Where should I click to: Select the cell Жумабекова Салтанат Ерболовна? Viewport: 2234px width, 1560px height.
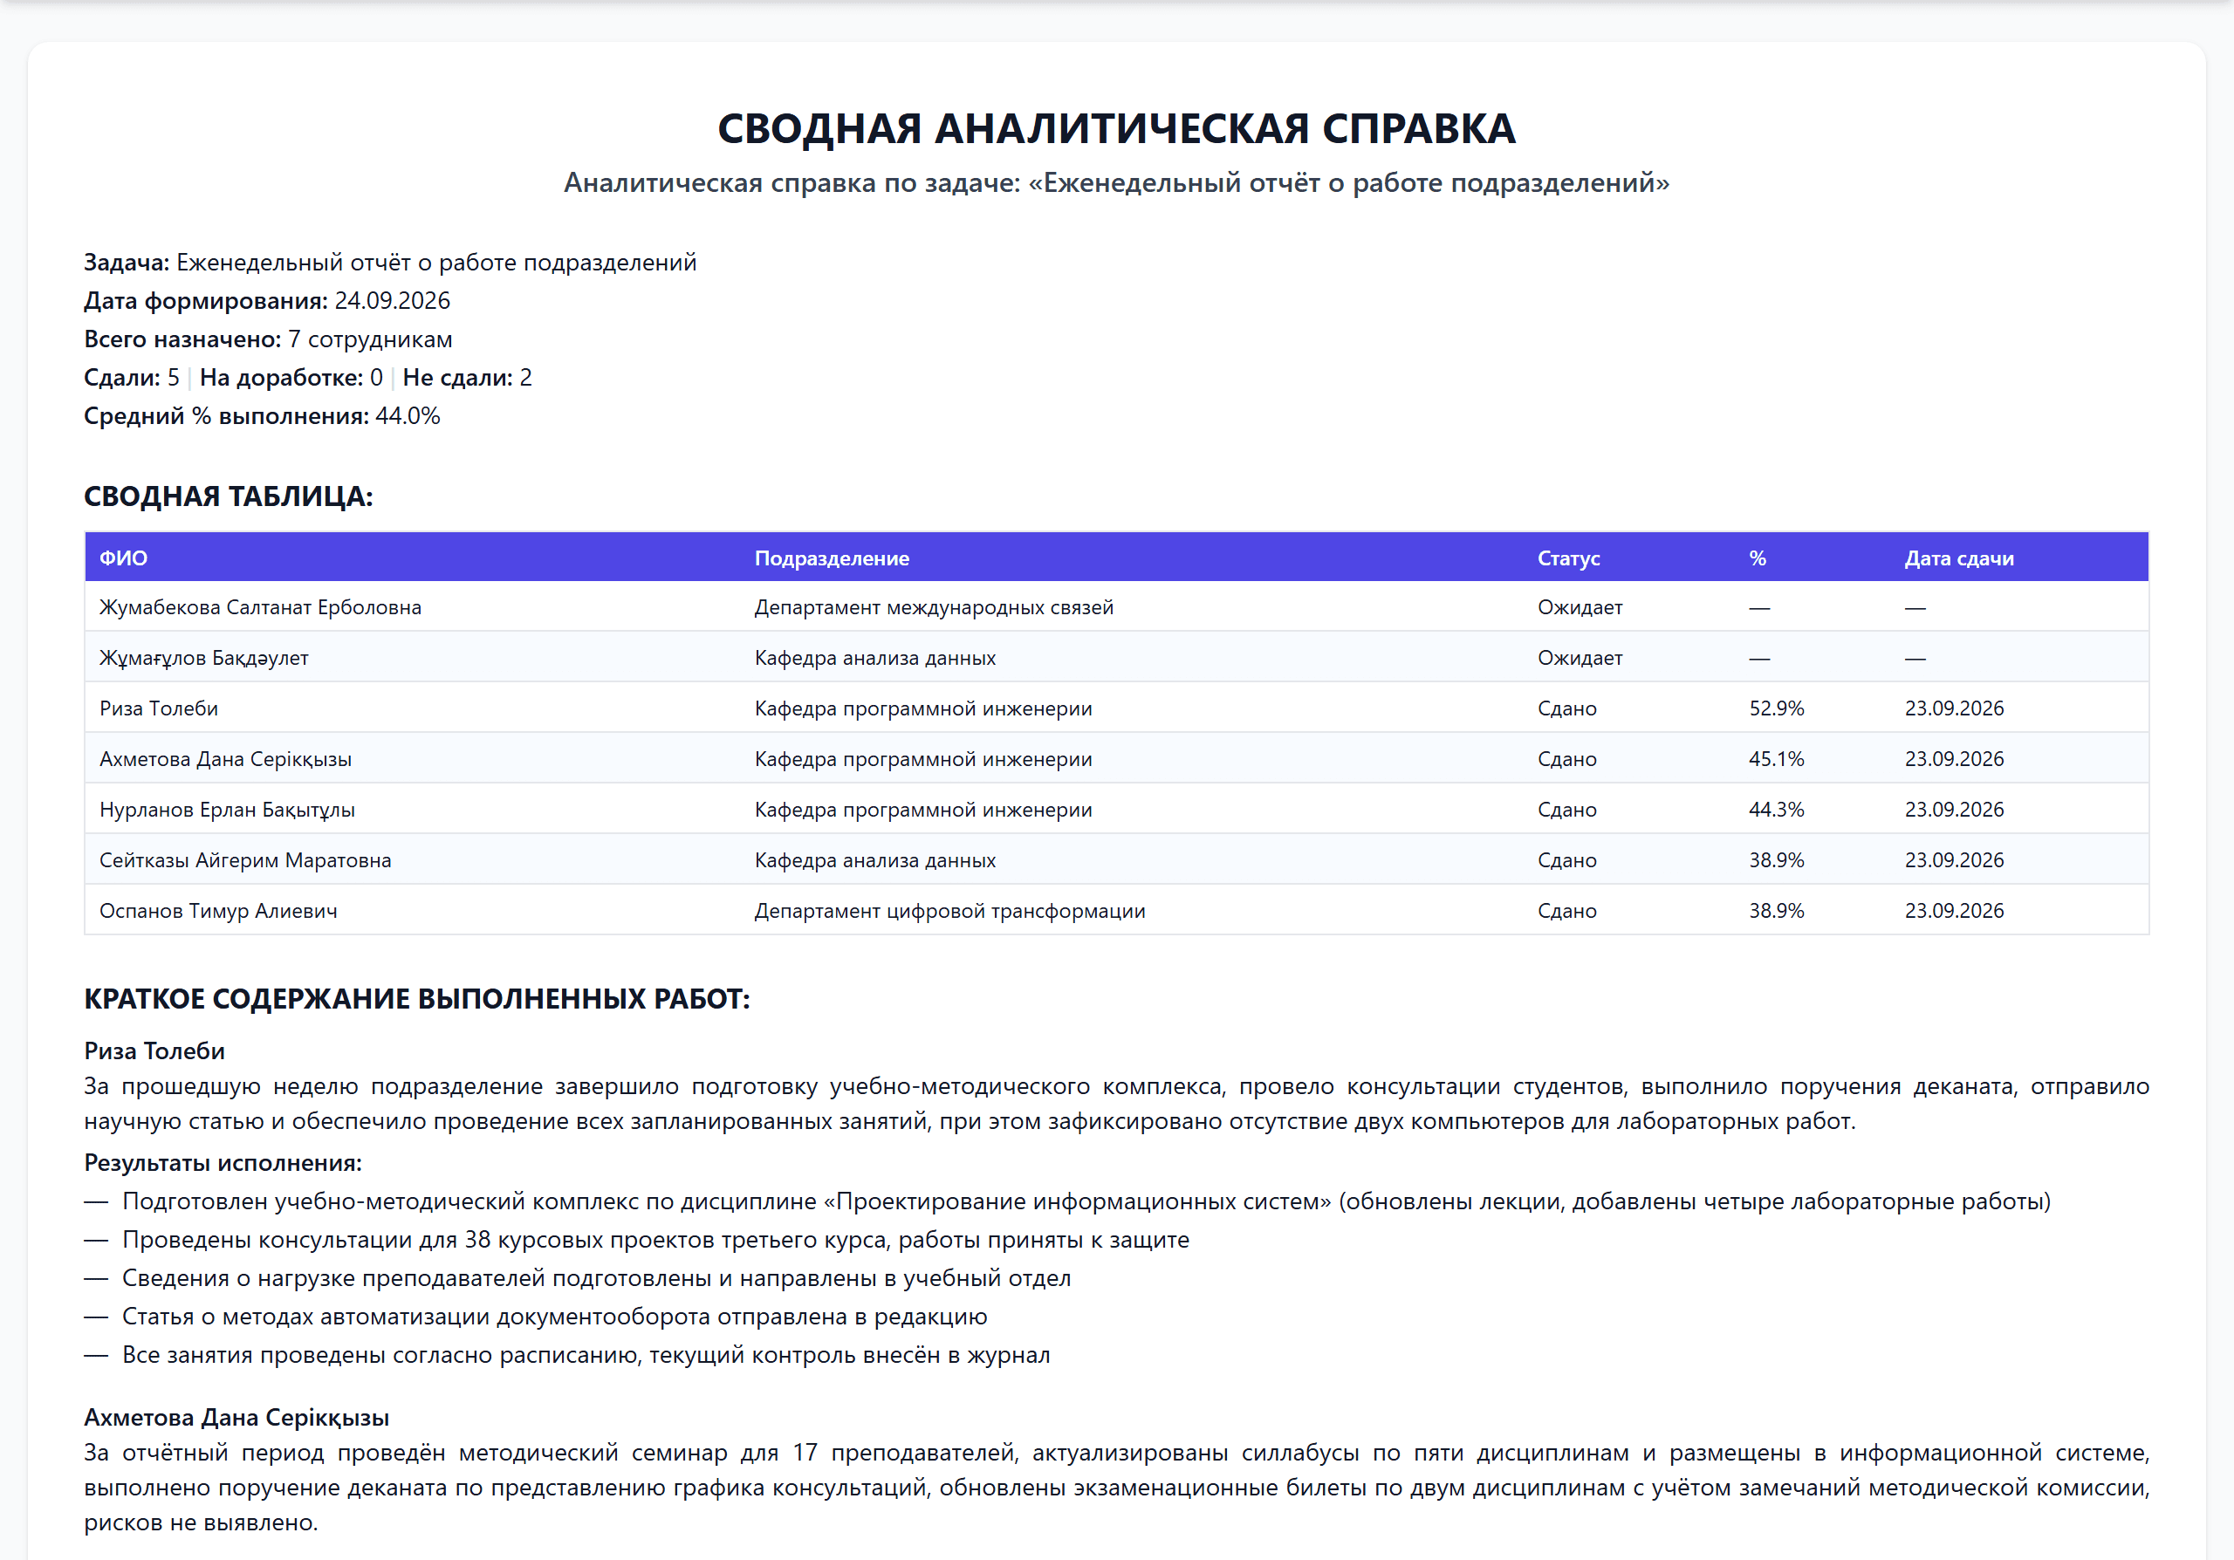(261, 607)
